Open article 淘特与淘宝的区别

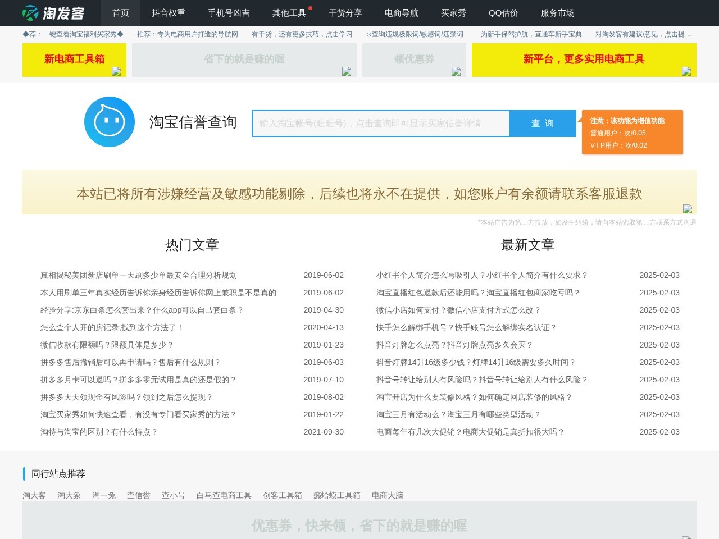(99, 432)
